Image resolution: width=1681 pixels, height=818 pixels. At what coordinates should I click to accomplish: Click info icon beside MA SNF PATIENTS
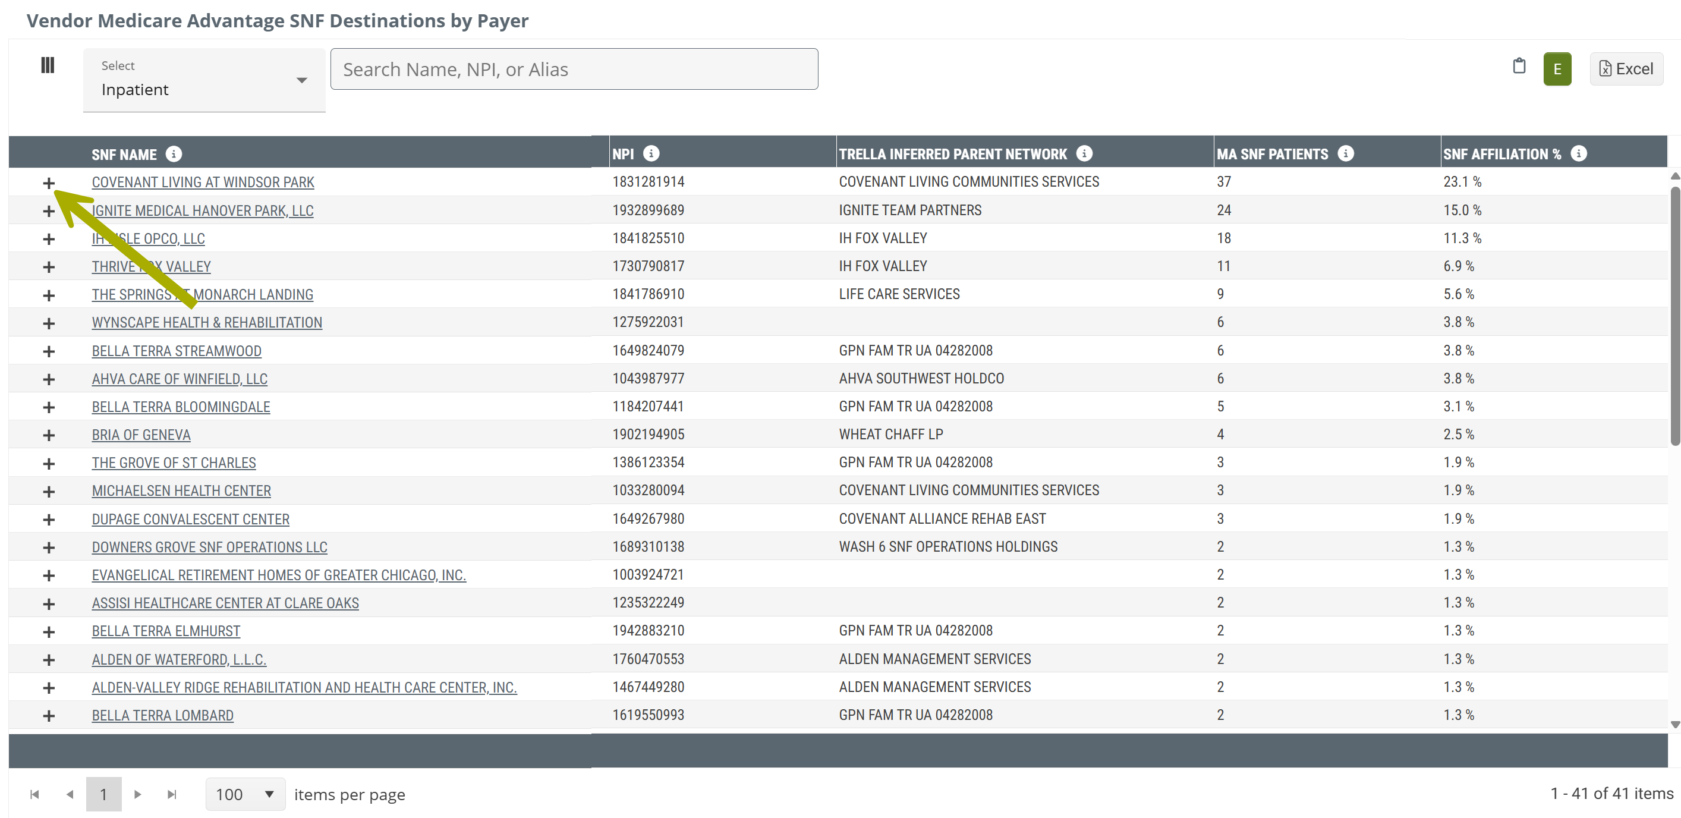pyautogui.click(x=1345, y=153)
